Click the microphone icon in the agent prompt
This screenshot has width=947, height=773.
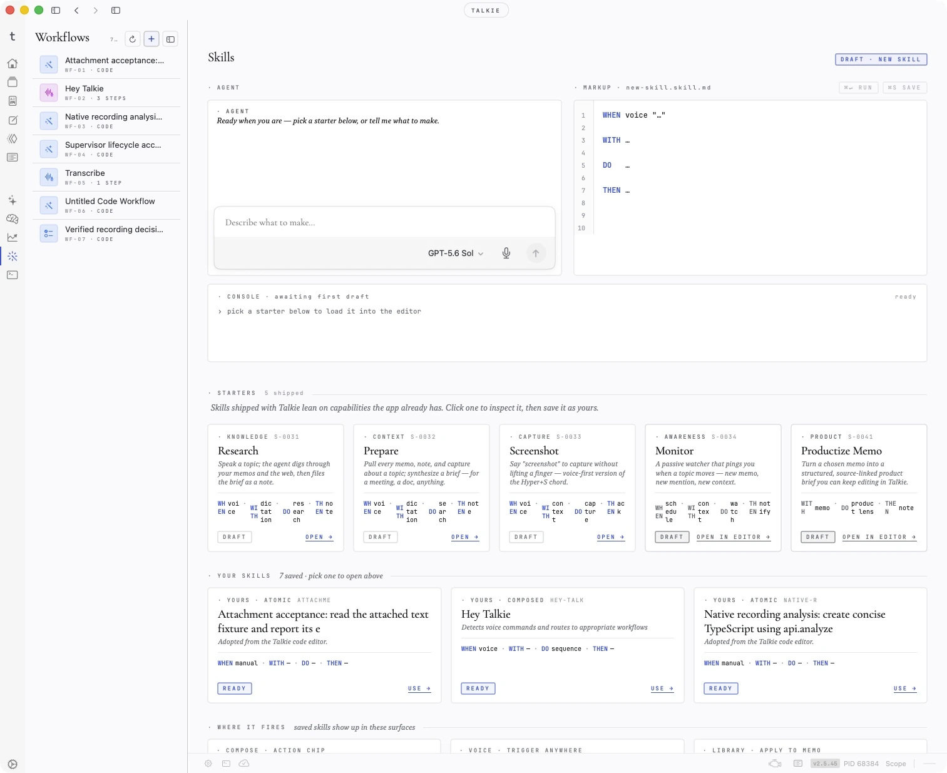(506, 253)
